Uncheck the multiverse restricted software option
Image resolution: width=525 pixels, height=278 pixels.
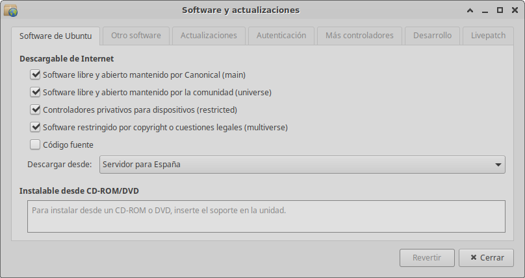[35, 127]
